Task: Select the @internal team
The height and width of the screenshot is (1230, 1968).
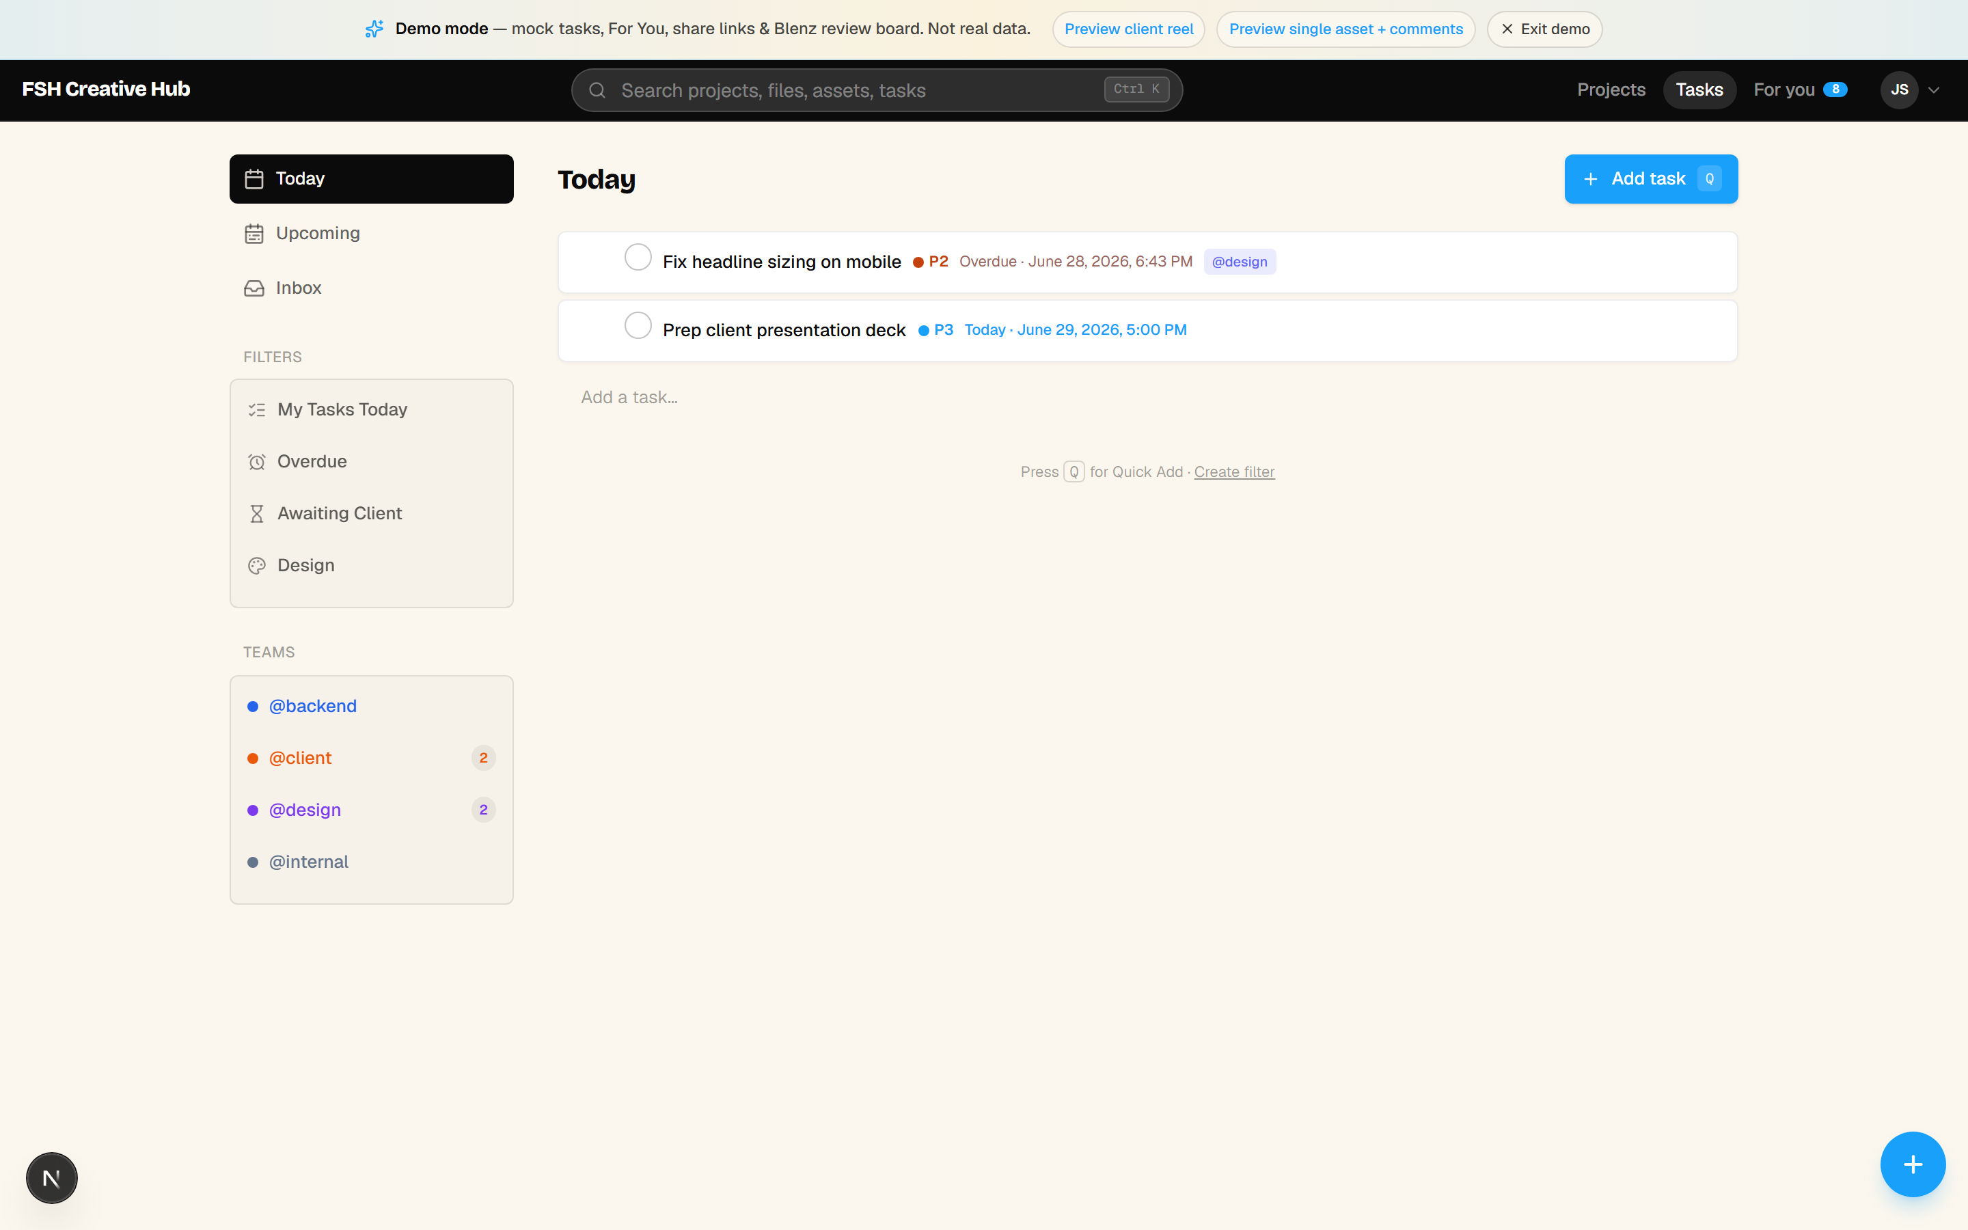Action: pos(371,862)
